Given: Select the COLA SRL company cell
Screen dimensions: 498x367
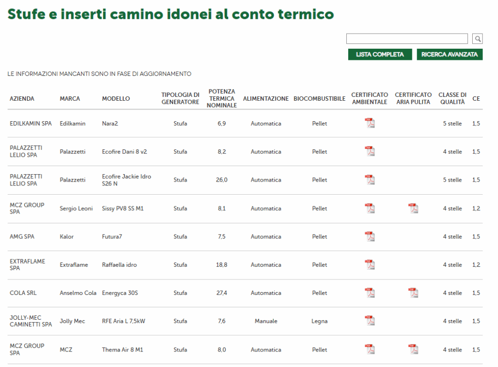Looking at the screenshot, I should [23, 293].
